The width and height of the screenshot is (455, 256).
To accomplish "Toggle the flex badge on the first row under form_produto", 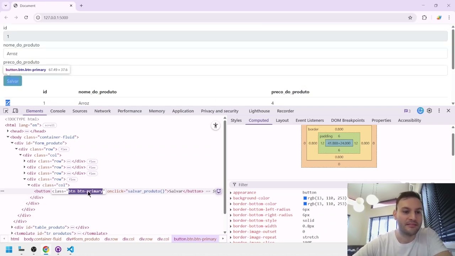I will (x=64, y=149).
